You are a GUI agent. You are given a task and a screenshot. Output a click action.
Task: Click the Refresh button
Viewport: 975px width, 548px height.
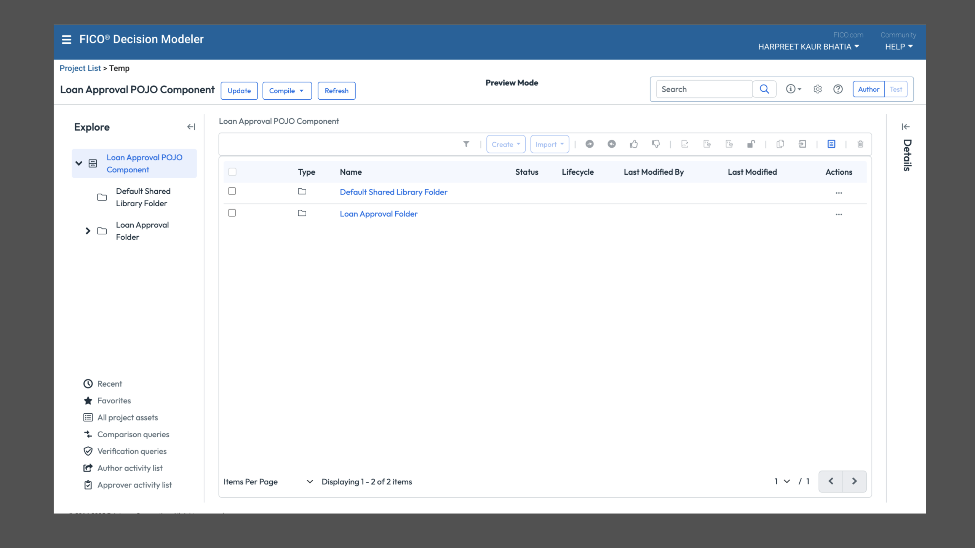(x=337, y=91)
